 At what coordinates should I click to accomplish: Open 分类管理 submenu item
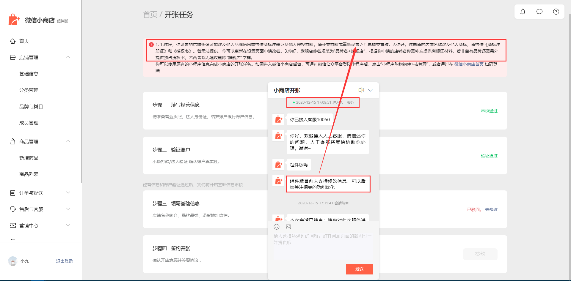pyautogui.click(x=29, y=90)
